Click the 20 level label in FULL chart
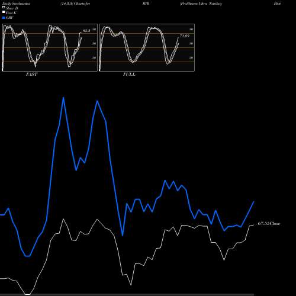 191,58
